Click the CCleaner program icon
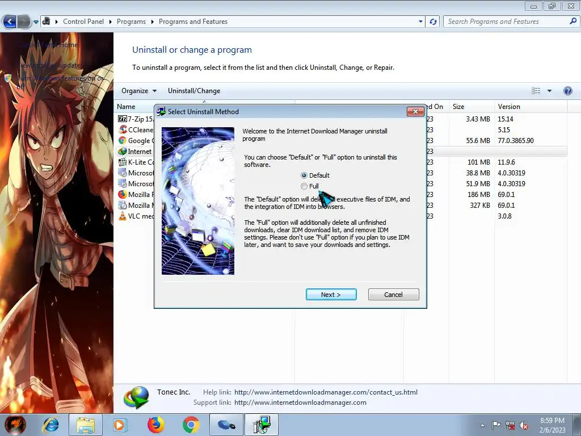 point(123,130)
